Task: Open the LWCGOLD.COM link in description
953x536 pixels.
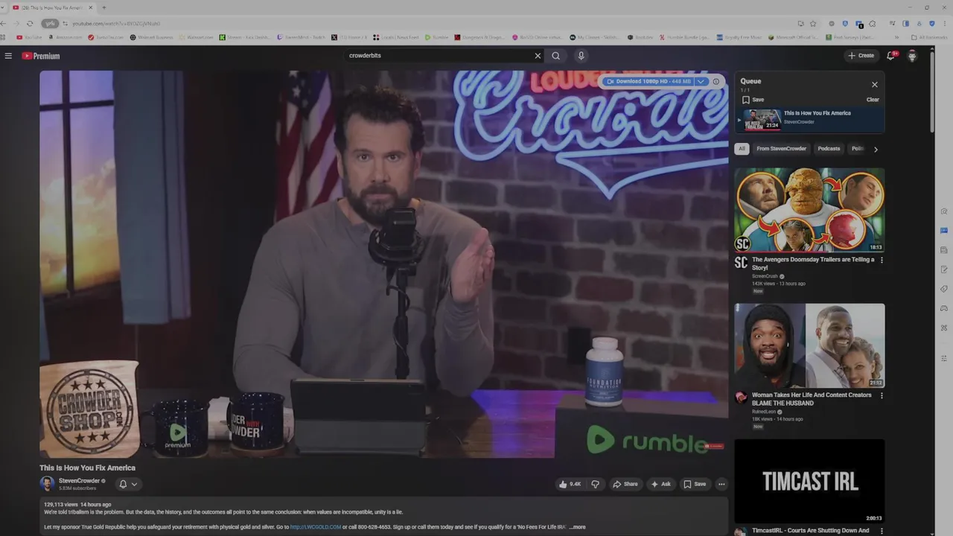Action: click(x=316, y=527)
